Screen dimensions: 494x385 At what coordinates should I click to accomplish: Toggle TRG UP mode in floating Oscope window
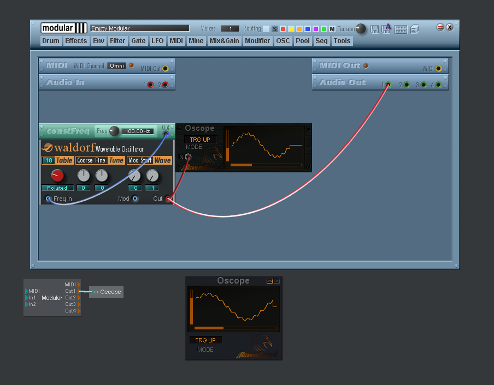tap(205, 340)
